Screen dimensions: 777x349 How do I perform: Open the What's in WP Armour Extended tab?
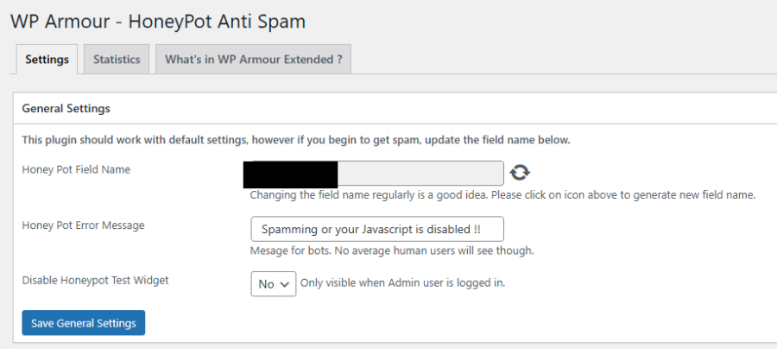tap(253, 60)
